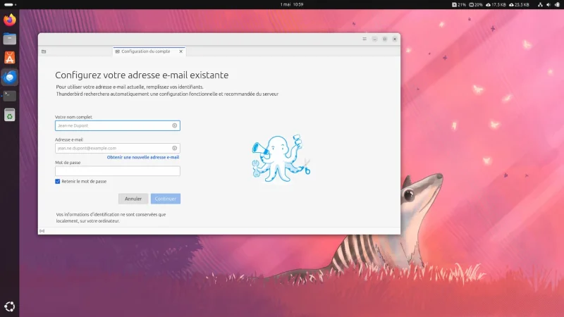564x317 pixels.
Task: Click the status bar connection icon
Action: (42, 231)
